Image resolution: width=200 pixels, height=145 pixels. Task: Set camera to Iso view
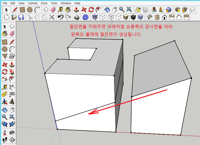[150, 17]
